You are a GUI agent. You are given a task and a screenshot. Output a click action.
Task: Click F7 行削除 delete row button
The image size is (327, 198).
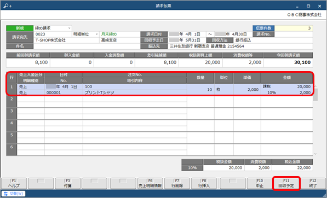177,183
